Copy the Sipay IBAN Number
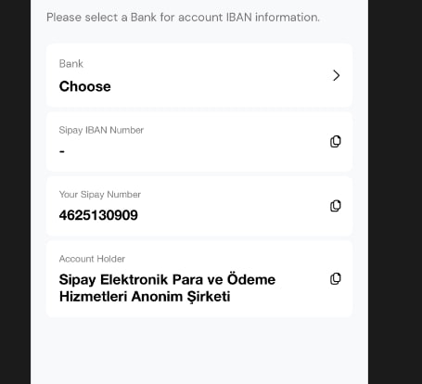The width and height of the screenshot is (422, 384). (336, 142)
